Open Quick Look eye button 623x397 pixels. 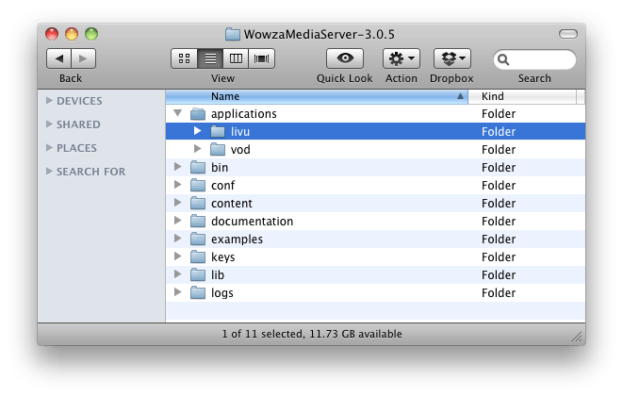(x=345, y=58)
